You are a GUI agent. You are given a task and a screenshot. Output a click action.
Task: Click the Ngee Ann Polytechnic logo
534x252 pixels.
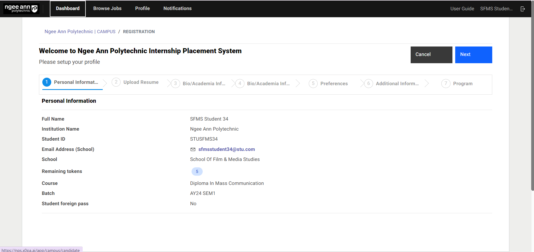point(21,9)
